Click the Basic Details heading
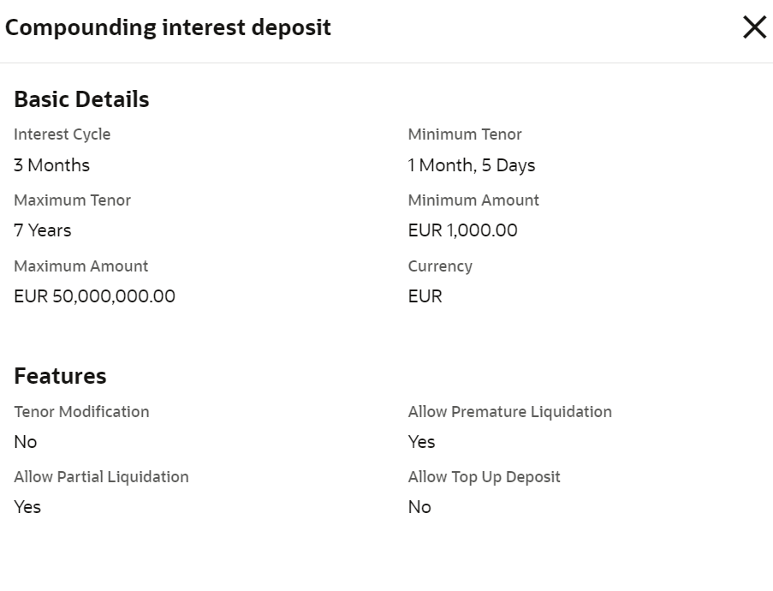 pos(81,99)
